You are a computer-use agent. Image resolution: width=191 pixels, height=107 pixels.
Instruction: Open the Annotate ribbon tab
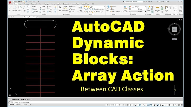[27, 4]
